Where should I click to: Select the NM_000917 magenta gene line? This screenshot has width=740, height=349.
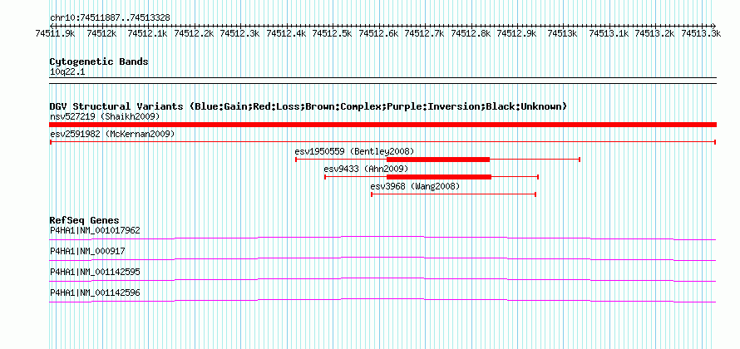point(382,259)
